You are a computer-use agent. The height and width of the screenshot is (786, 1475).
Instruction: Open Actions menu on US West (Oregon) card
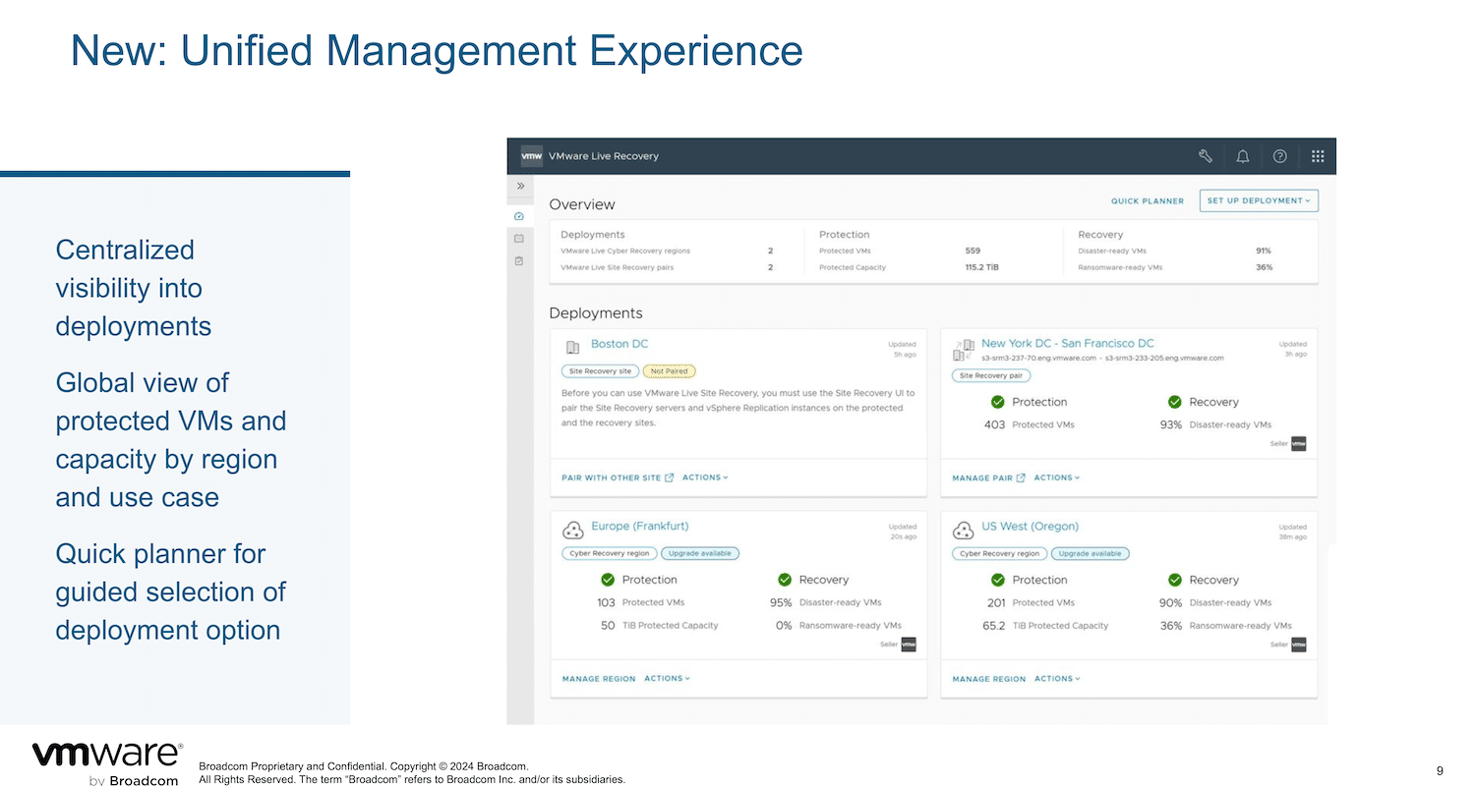[1057, 678]
